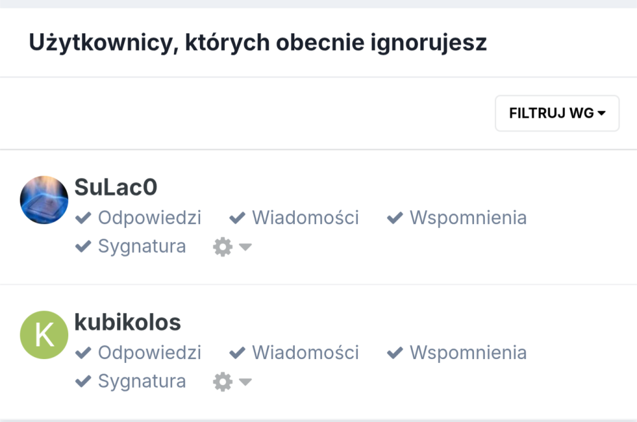Screen dimensions: 637x422
Task: Click the gear settings icon for kubikolos
Action: click(222, 382)
